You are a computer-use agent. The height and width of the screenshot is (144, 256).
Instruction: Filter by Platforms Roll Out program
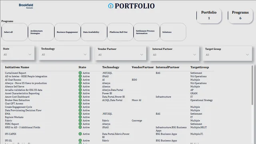[x=120, y=32]
